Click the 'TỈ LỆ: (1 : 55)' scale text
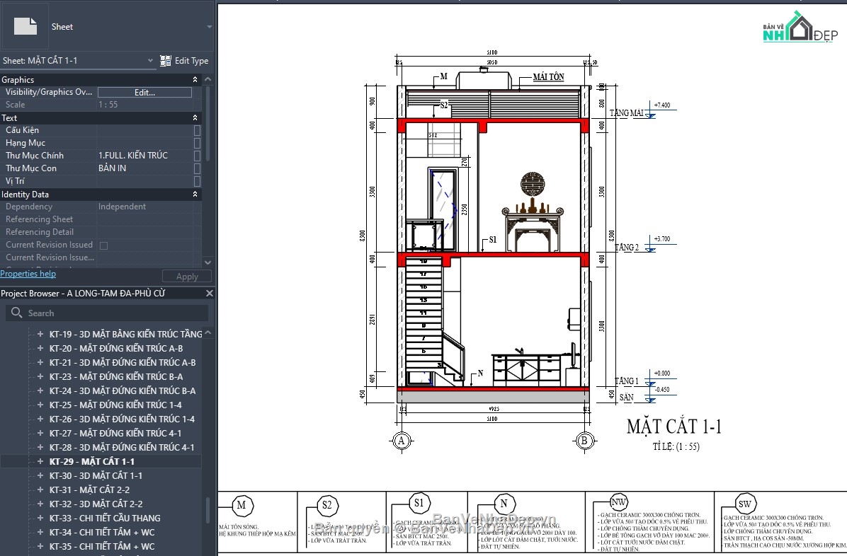 click(676, 446)
